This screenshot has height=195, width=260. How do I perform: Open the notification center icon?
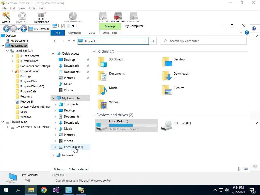click(x=252, y=190)
